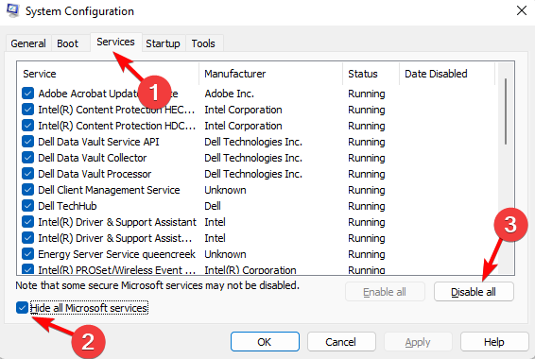Confirm with the OK button

(x=265, y=342)
